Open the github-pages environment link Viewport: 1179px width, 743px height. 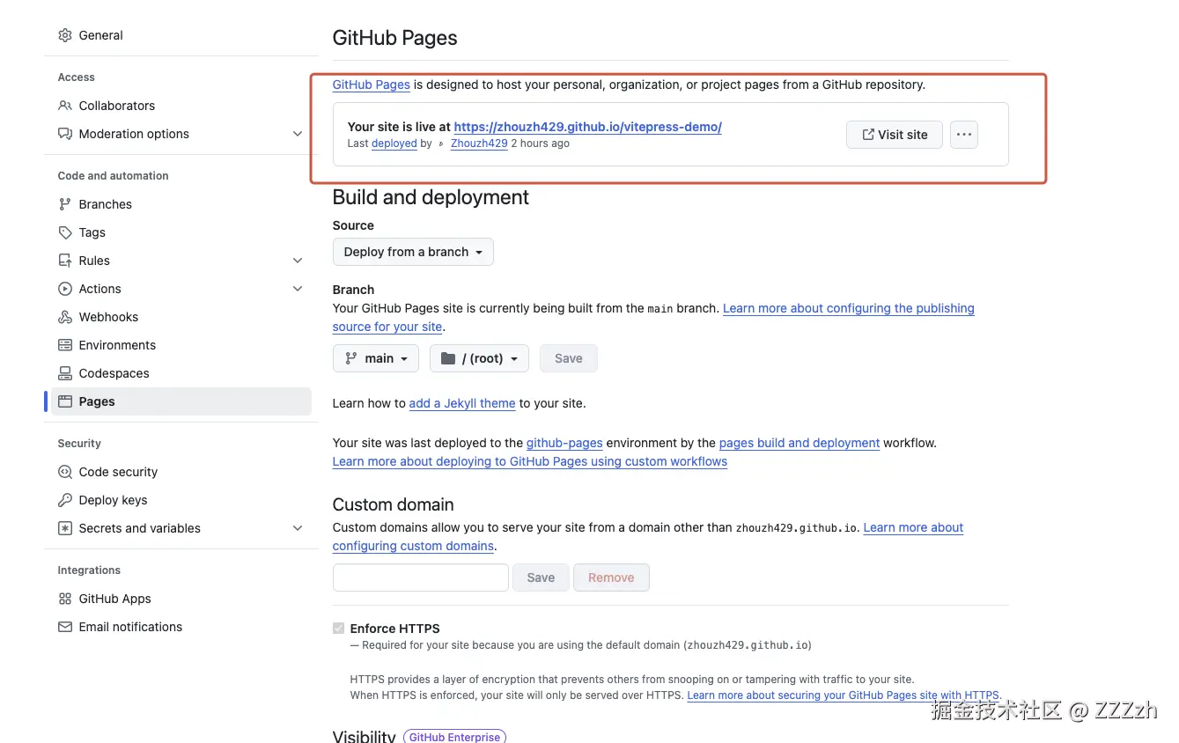[x=564, y=443]
